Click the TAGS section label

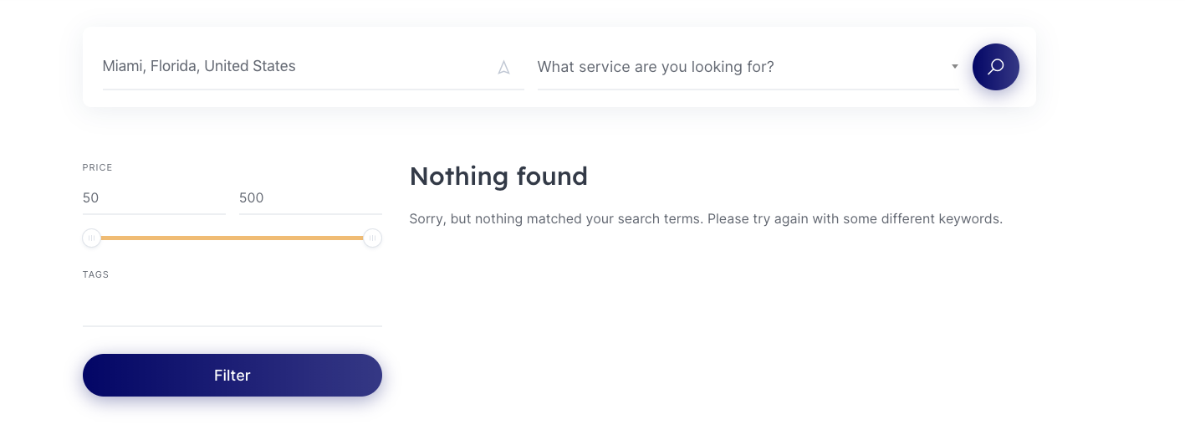coord(96,274)
